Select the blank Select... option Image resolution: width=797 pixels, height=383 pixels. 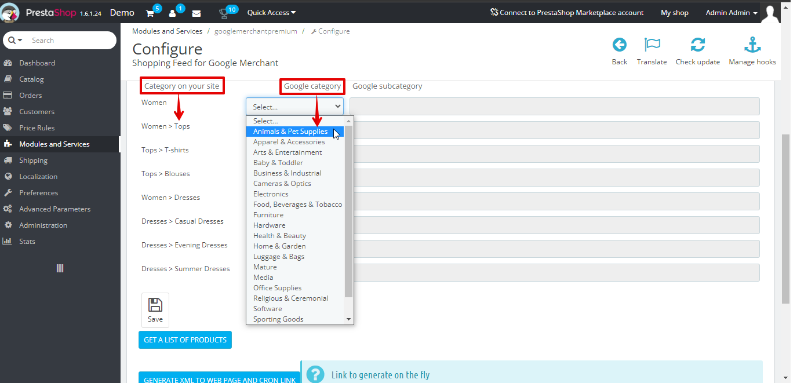tap(295, 121)
